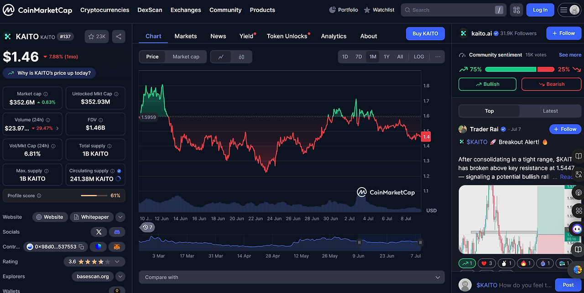Open KAITO's X (Twitter) social link

point(99,232)
